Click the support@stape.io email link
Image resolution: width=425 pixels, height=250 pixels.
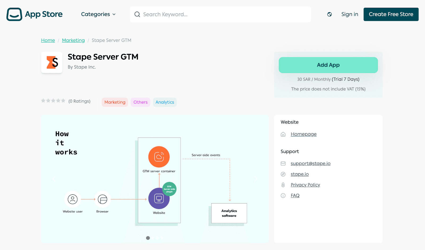tap(311, 164)
